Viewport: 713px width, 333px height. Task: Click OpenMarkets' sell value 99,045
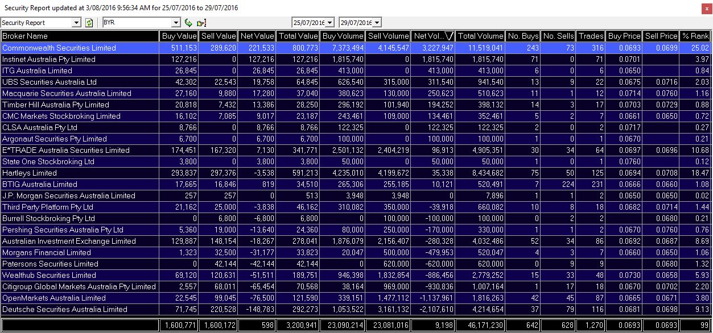click(226, 298)
